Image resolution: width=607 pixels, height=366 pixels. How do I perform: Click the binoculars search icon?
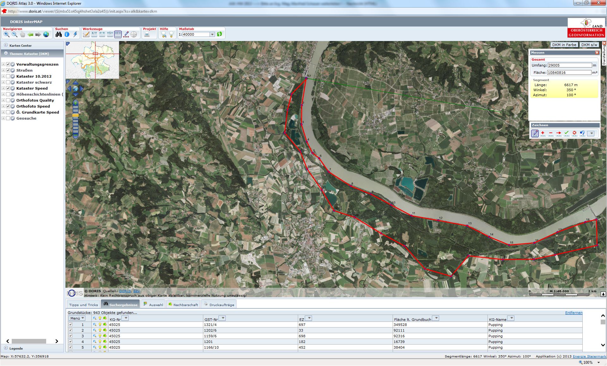point(59,34)
